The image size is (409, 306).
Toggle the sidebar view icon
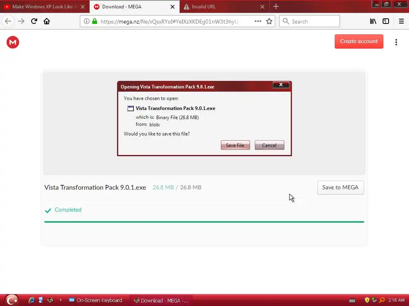(x=386, y=22)
